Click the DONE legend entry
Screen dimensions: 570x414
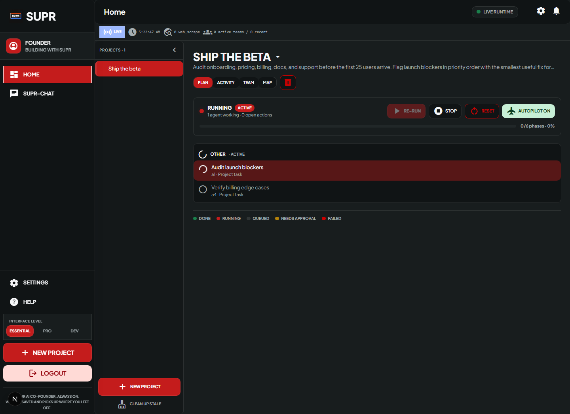coord(202,218)
